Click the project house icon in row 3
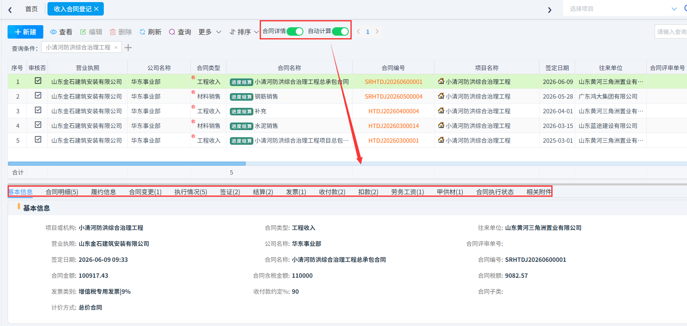687x326 pixels. pos(441,110)
